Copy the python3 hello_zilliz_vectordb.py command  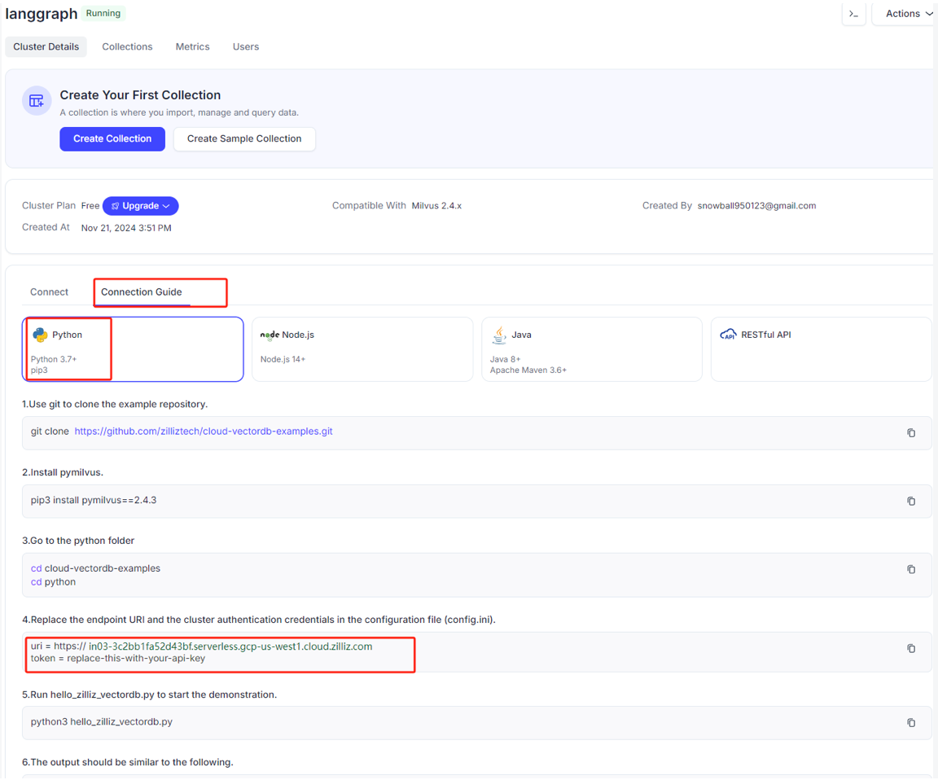tap(911, 723)
